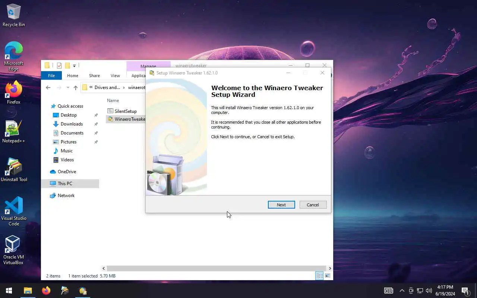Viewport: 477px width, 298px height.
Task: Open the Customize Quick Access Toolbar dropdown
Action: coord(74,66)
